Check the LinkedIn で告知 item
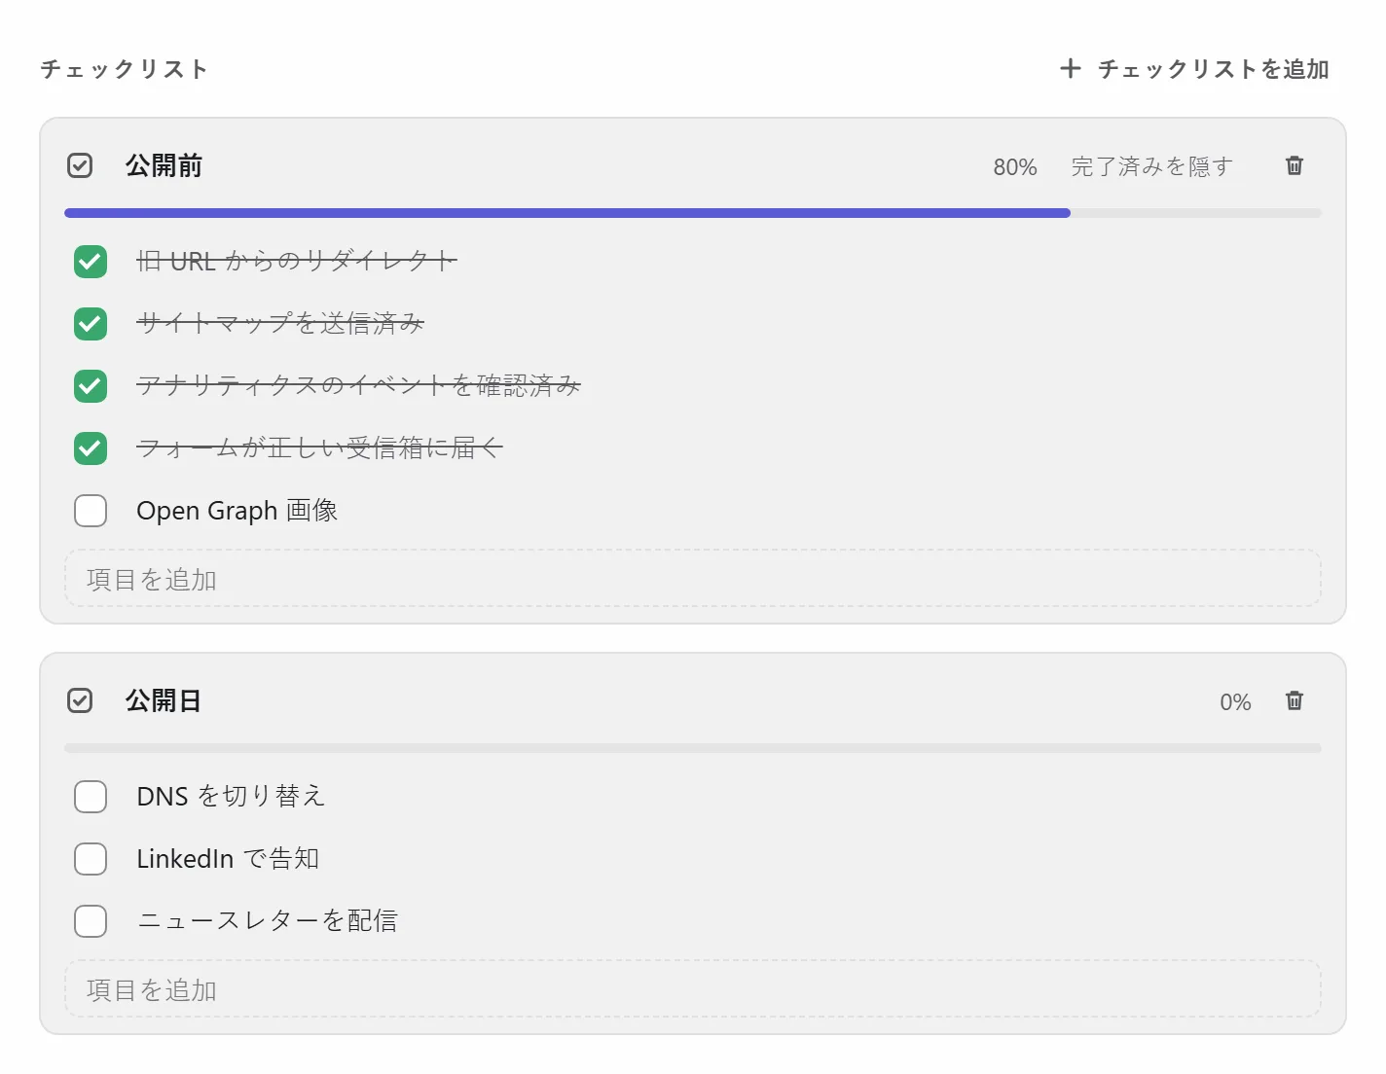The height and width of the screenshot is (1074, 1386). [x=91, y=859]
